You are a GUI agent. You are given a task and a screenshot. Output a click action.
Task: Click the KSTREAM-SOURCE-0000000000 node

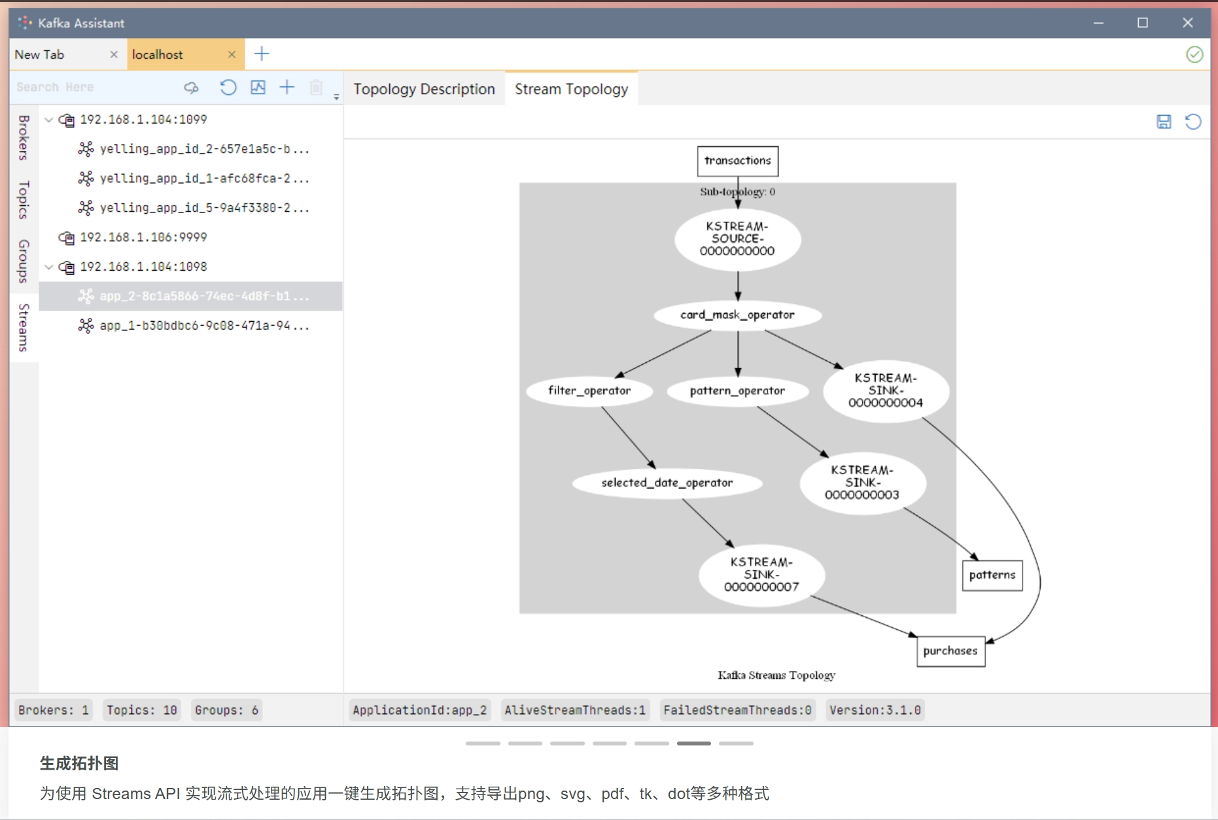tap(738, 239)
